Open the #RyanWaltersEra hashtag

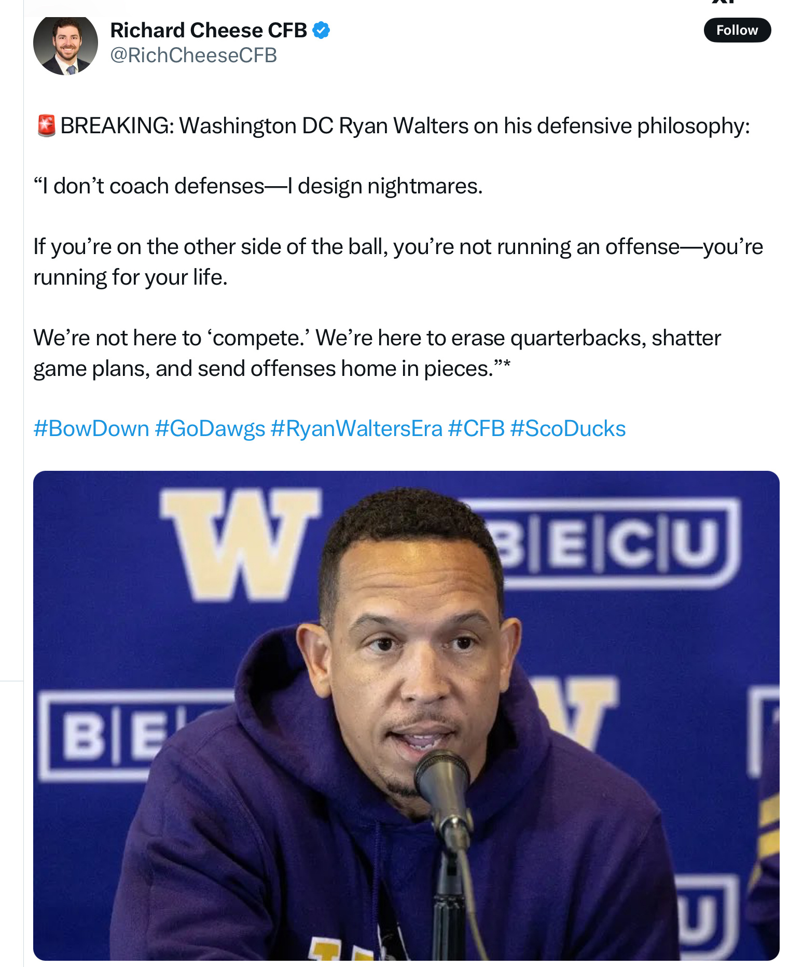(x=356, y=429)
